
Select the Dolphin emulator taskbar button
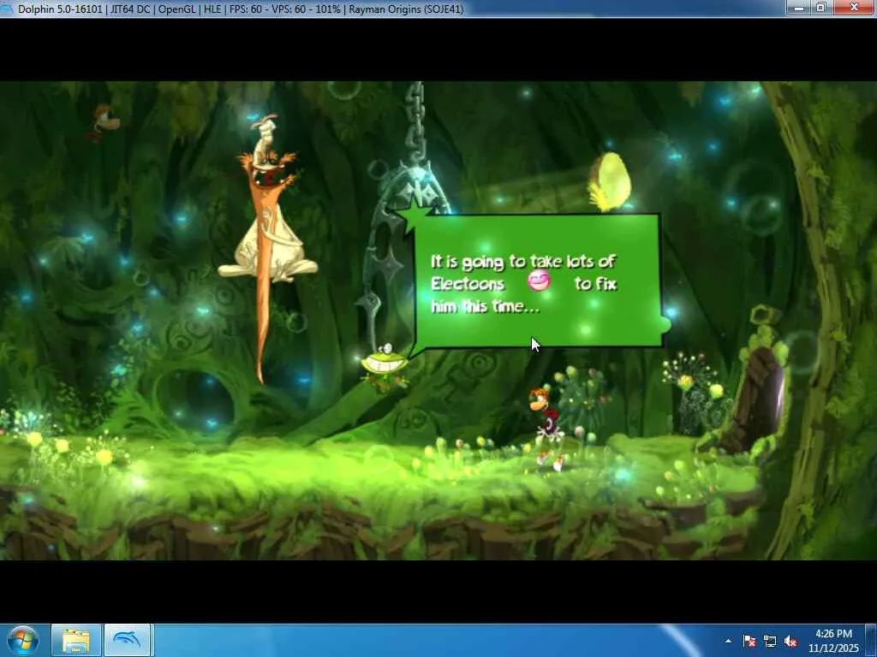tap(127, 641)
